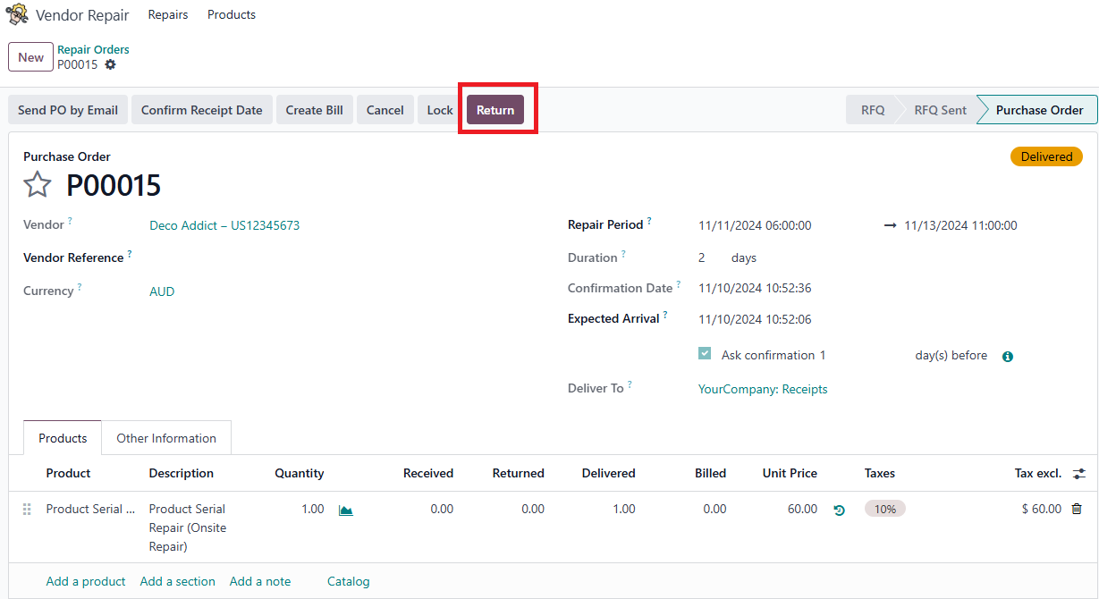
Task: Mark order as favorite with star icon
Action: [38, 185]
